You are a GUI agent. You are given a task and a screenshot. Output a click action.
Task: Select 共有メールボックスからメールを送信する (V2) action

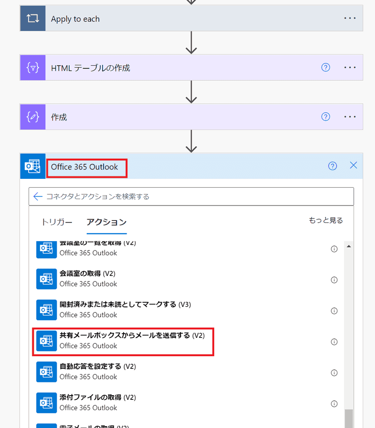[x=124, y=341]
